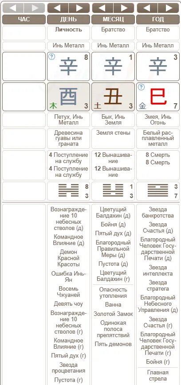Click Благородный Правильной Меры (д)

tap(113, 249)
